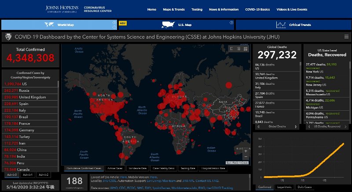Viewport: 352px width, 192px height.
Task: Click the Esri, FAO, NOAA map attribution
Action: click(237, 163)
